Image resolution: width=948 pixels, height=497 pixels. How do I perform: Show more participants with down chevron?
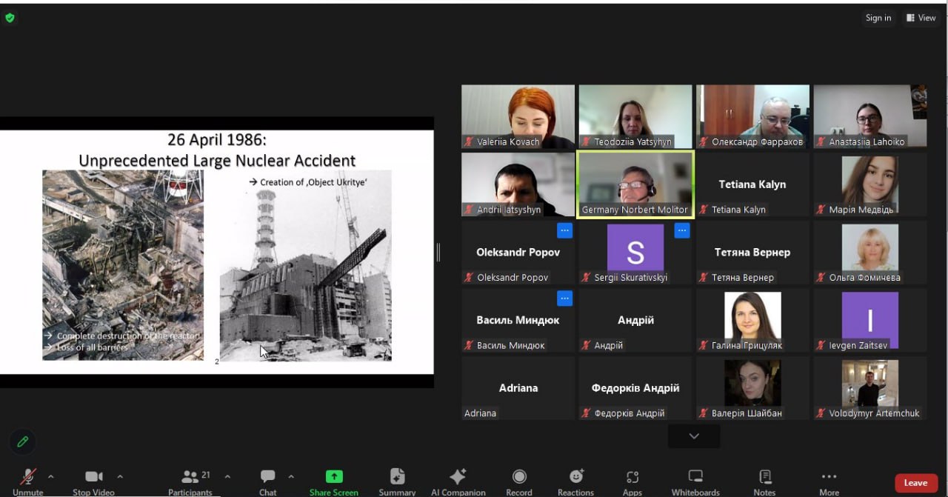pyautogui.click(x=693, y=436)
